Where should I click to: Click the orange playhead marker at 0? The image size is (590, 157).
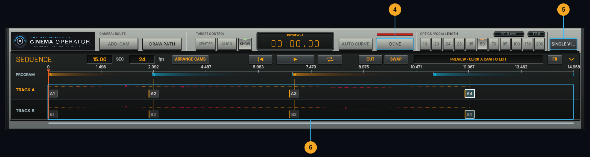(48, 71)
